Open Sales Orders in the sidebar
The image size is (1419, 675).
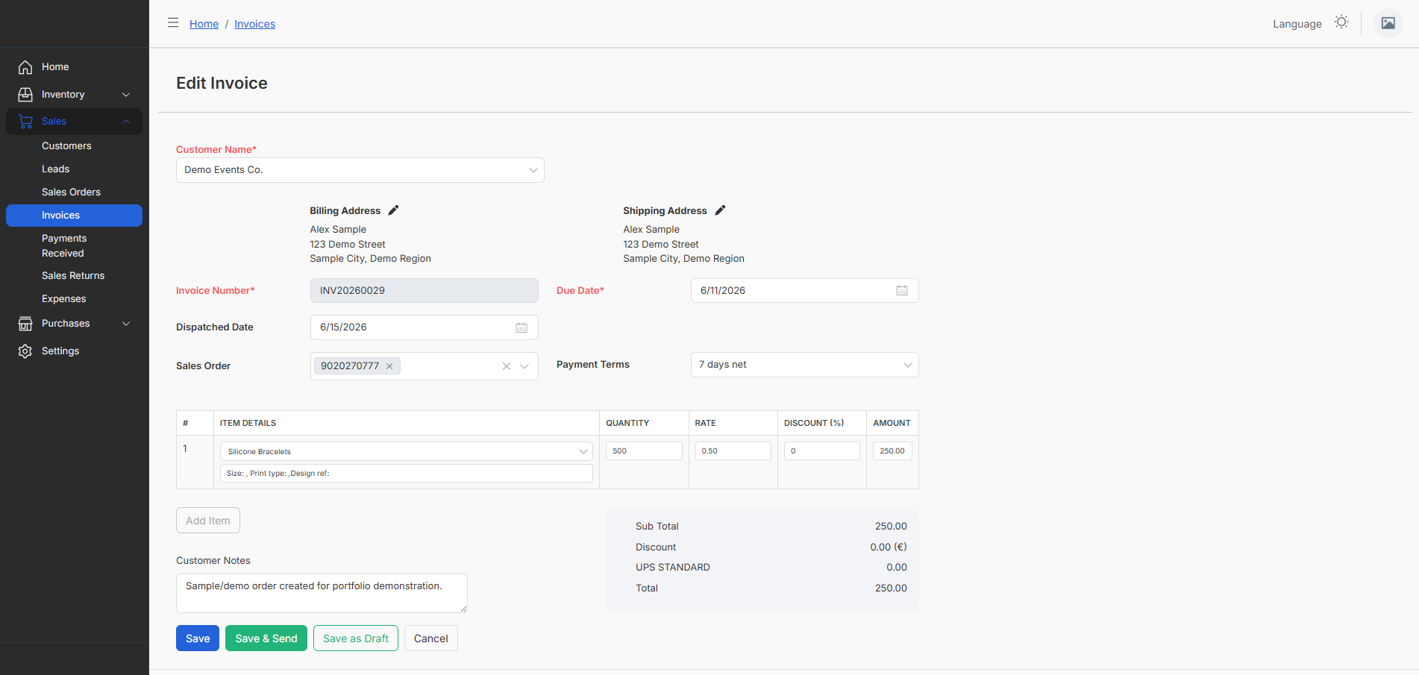tap(71, 192)
